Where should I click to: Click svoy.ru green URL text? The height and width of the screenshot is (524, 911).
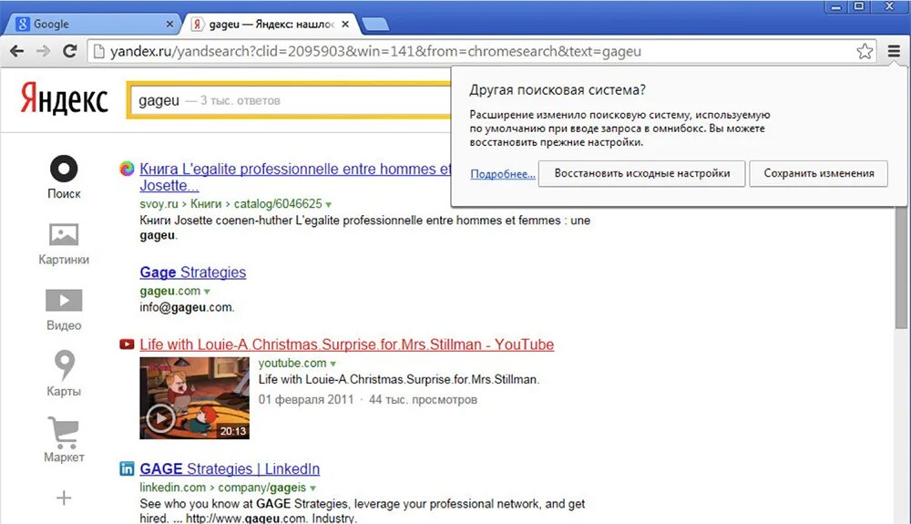click(159, 204)
